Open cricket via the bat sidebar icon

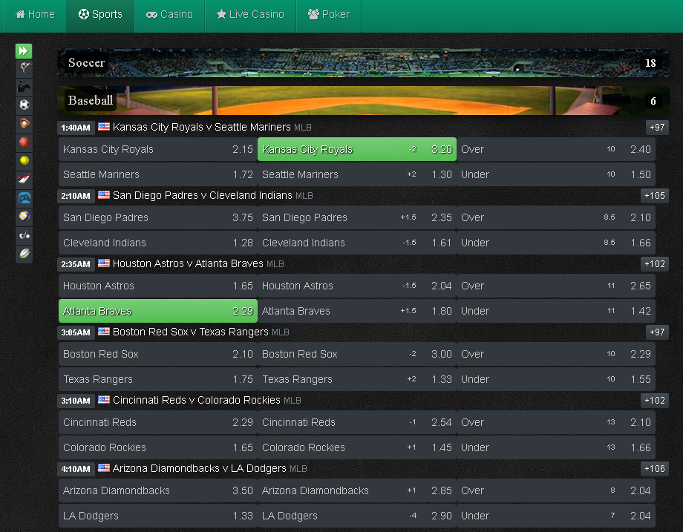(24, 179)
